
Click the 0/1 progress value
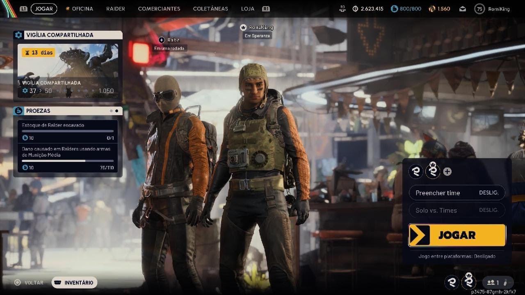tap(110, 138)
